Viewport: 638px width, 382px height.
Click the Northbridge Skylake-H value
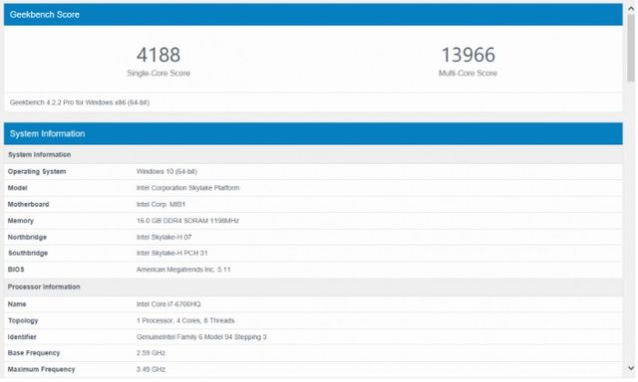tap(163, 237)
